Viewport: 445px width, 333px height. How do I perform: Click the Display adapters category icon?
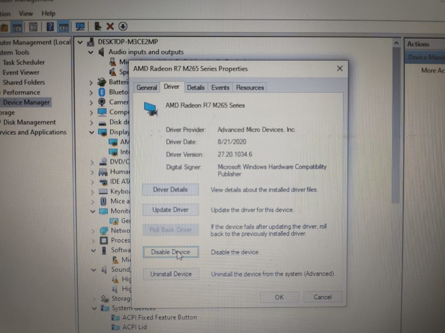coord(102,132)
